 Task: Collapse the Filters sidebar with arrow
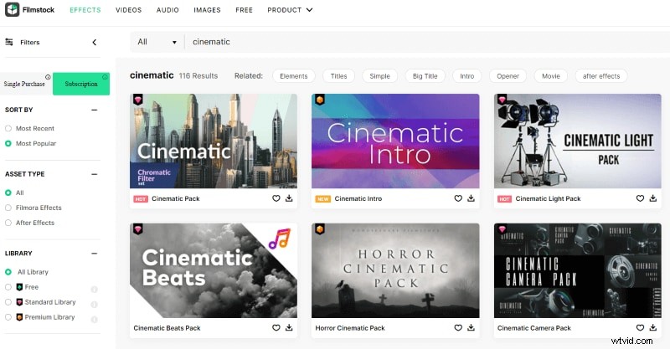coord(94,42)
